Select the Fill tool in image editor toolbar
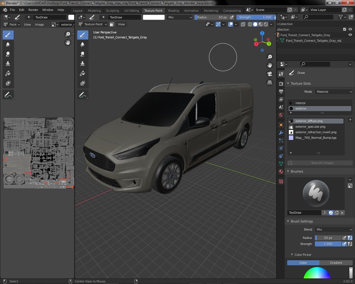355x284 pixels. tap(8, 73)
